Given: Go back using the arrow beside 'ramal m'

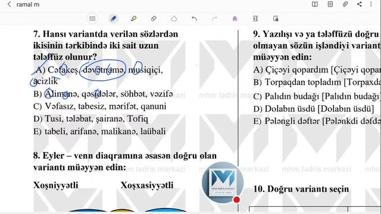Looking at the screenshot, I should click(x=9, y=4).
